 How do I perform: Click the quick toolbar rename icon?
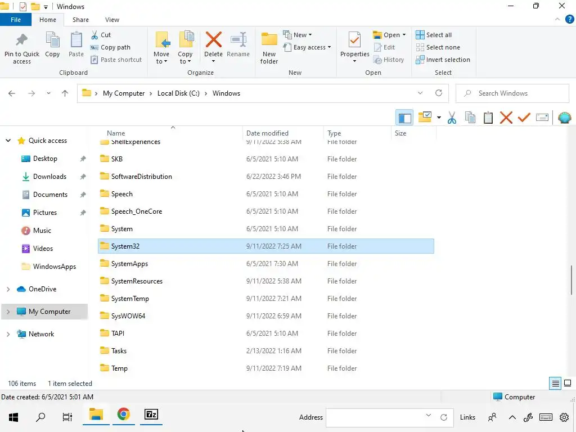pos(542,118)
